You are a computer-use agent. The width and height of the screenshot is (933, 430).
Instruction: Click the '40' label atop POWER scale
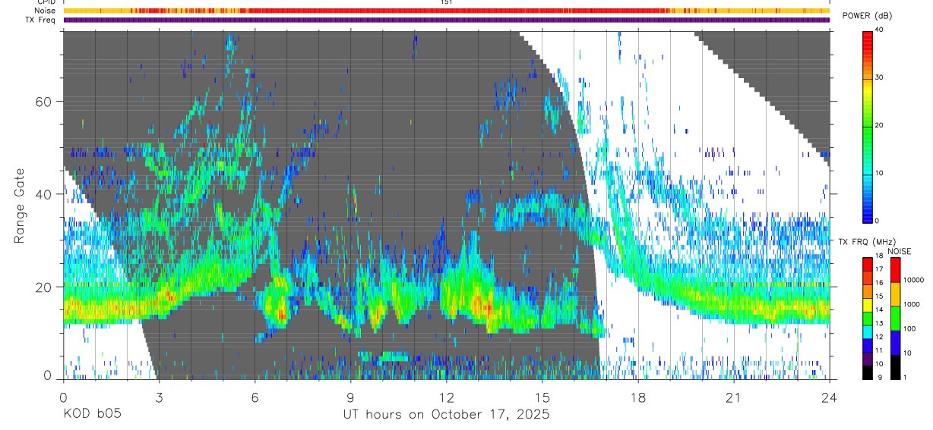[880, 30]
